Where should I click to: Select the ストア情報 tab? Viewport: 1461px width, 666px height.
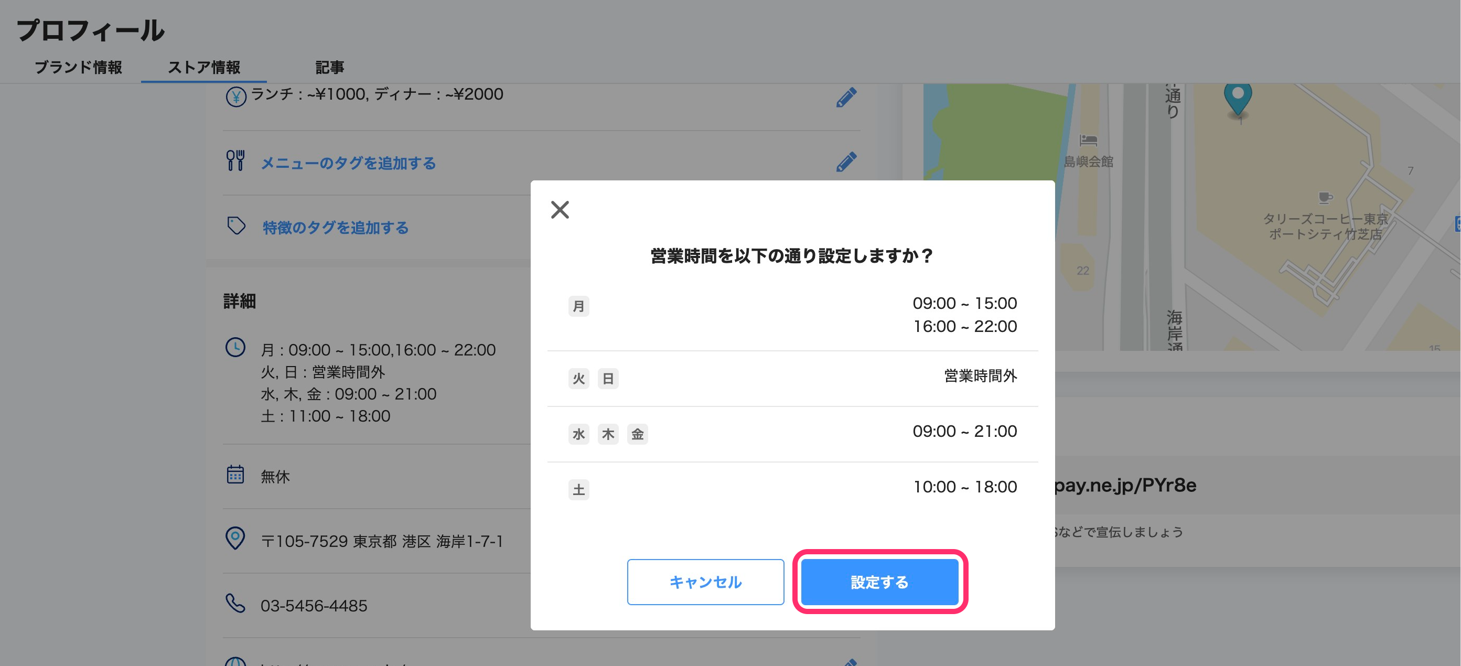(x=203, y=67)
